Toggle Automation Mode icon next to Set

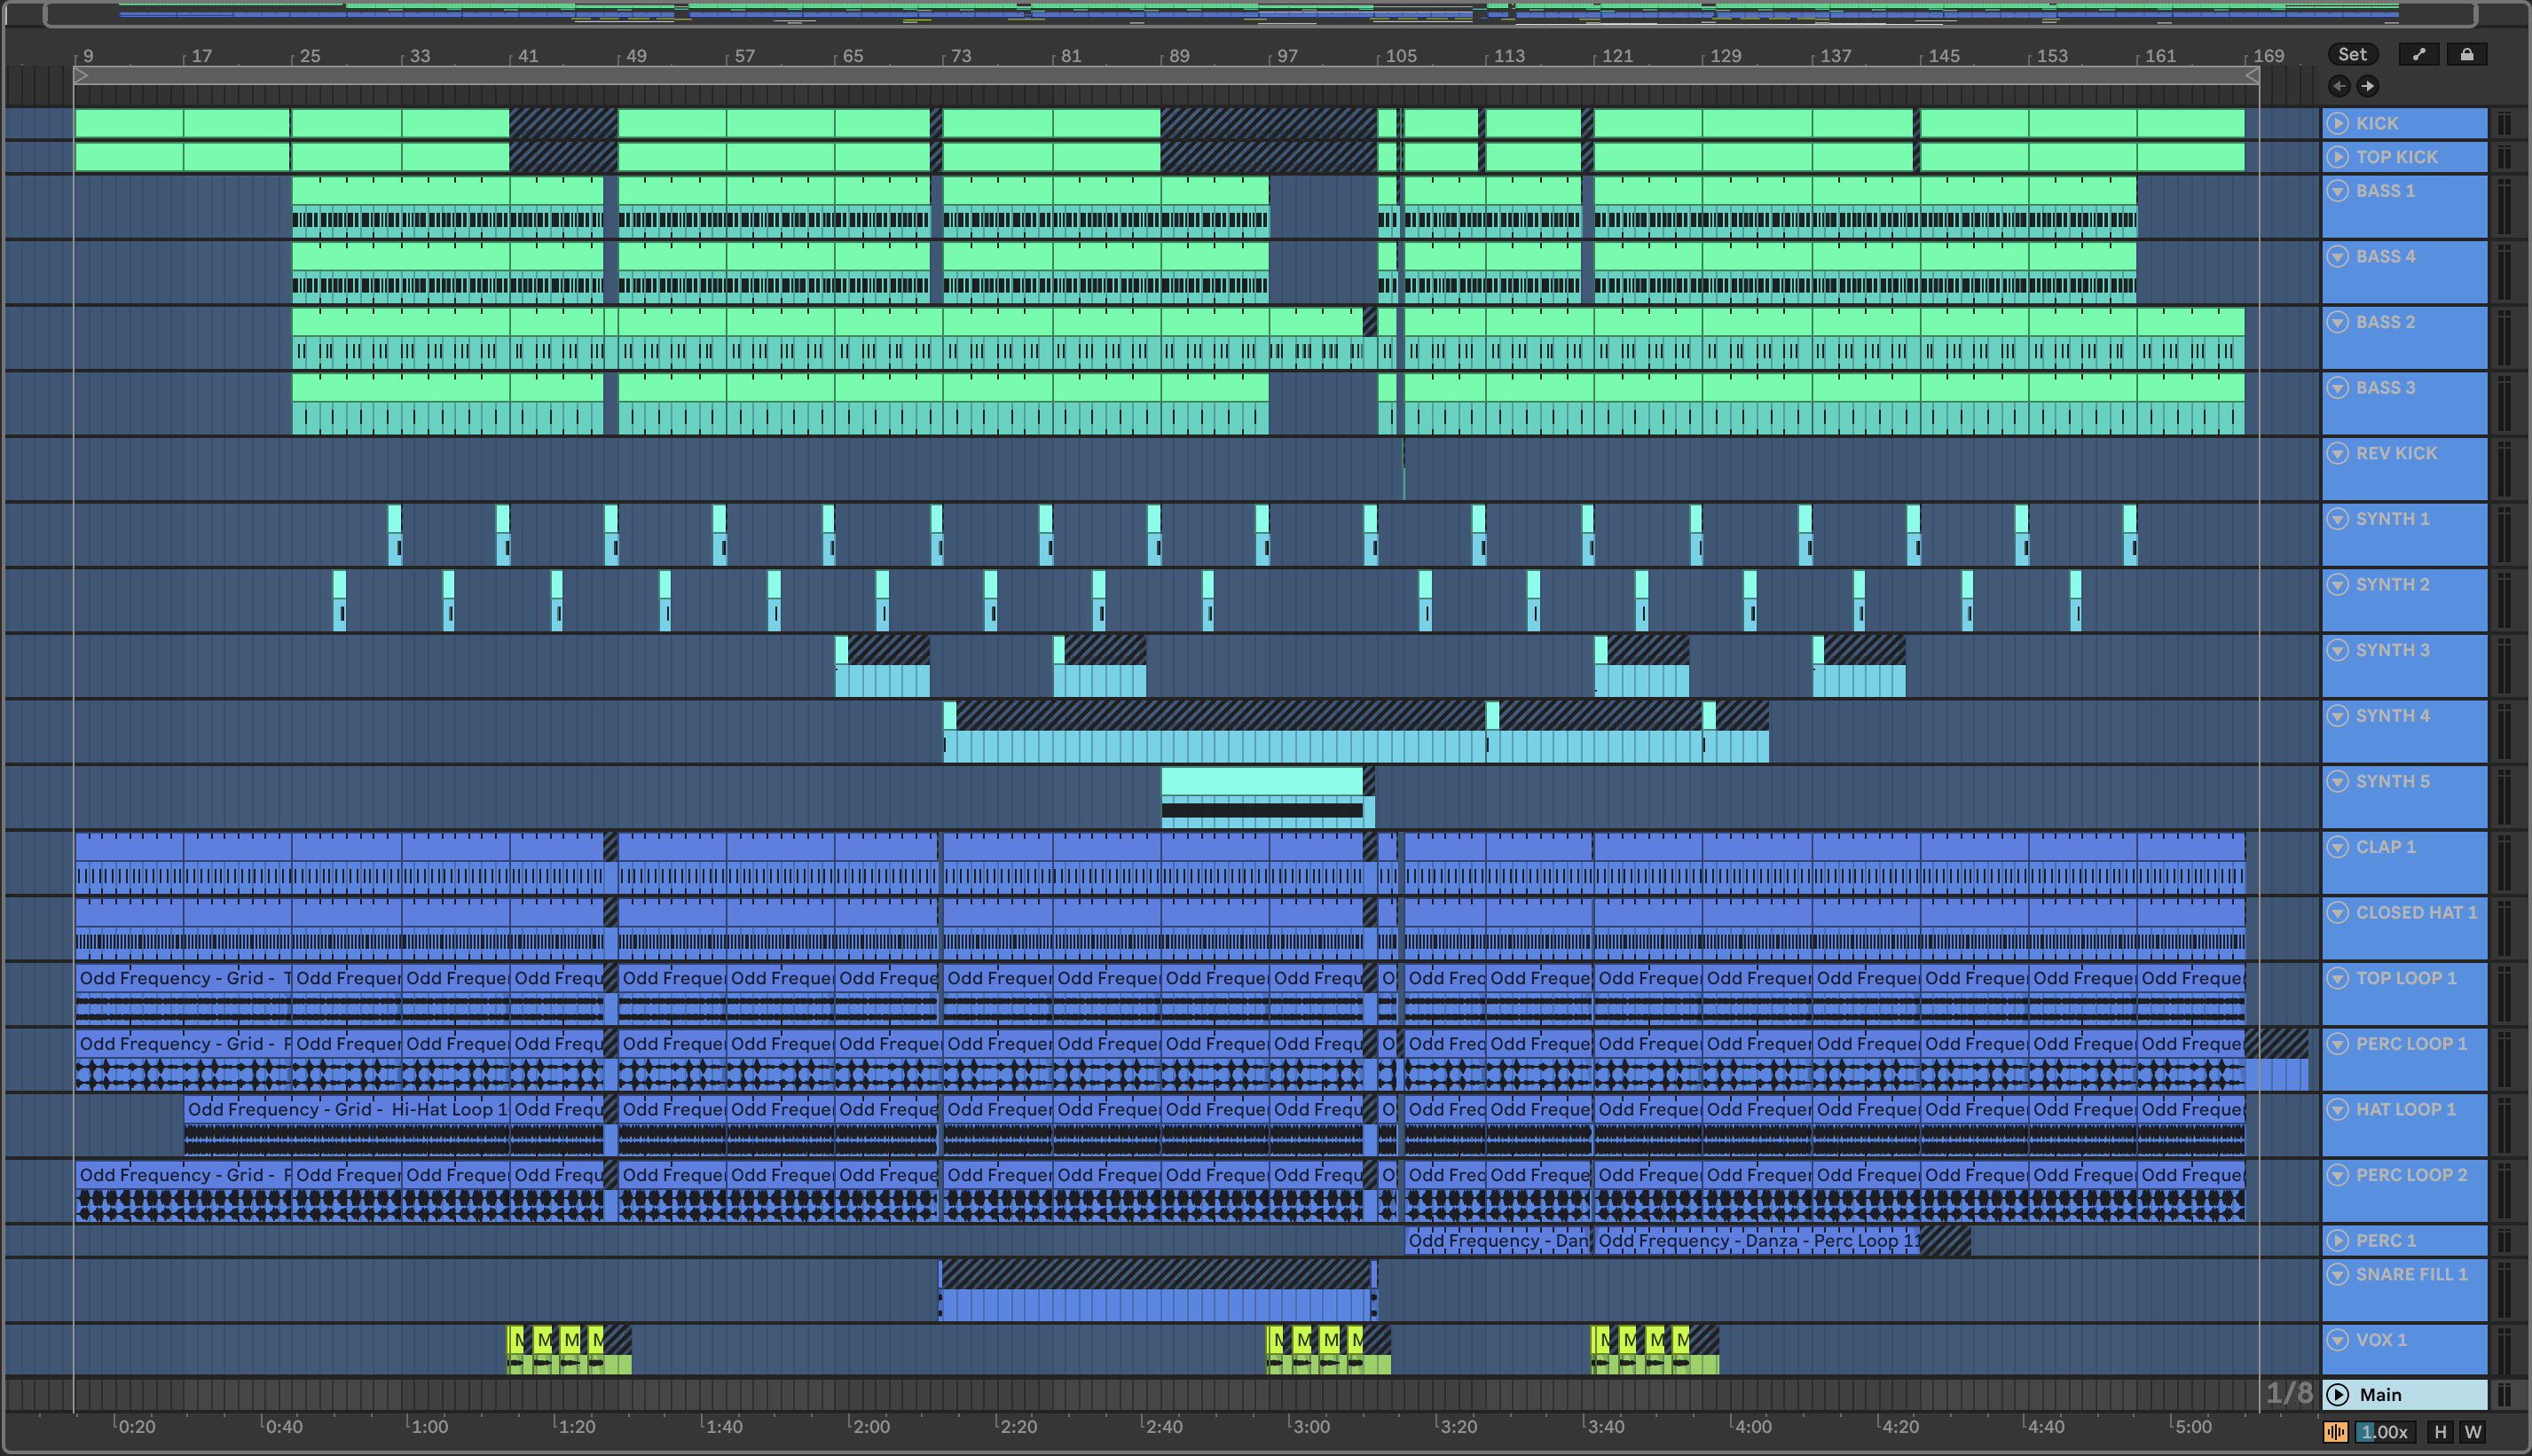[x=2418, y=55]
